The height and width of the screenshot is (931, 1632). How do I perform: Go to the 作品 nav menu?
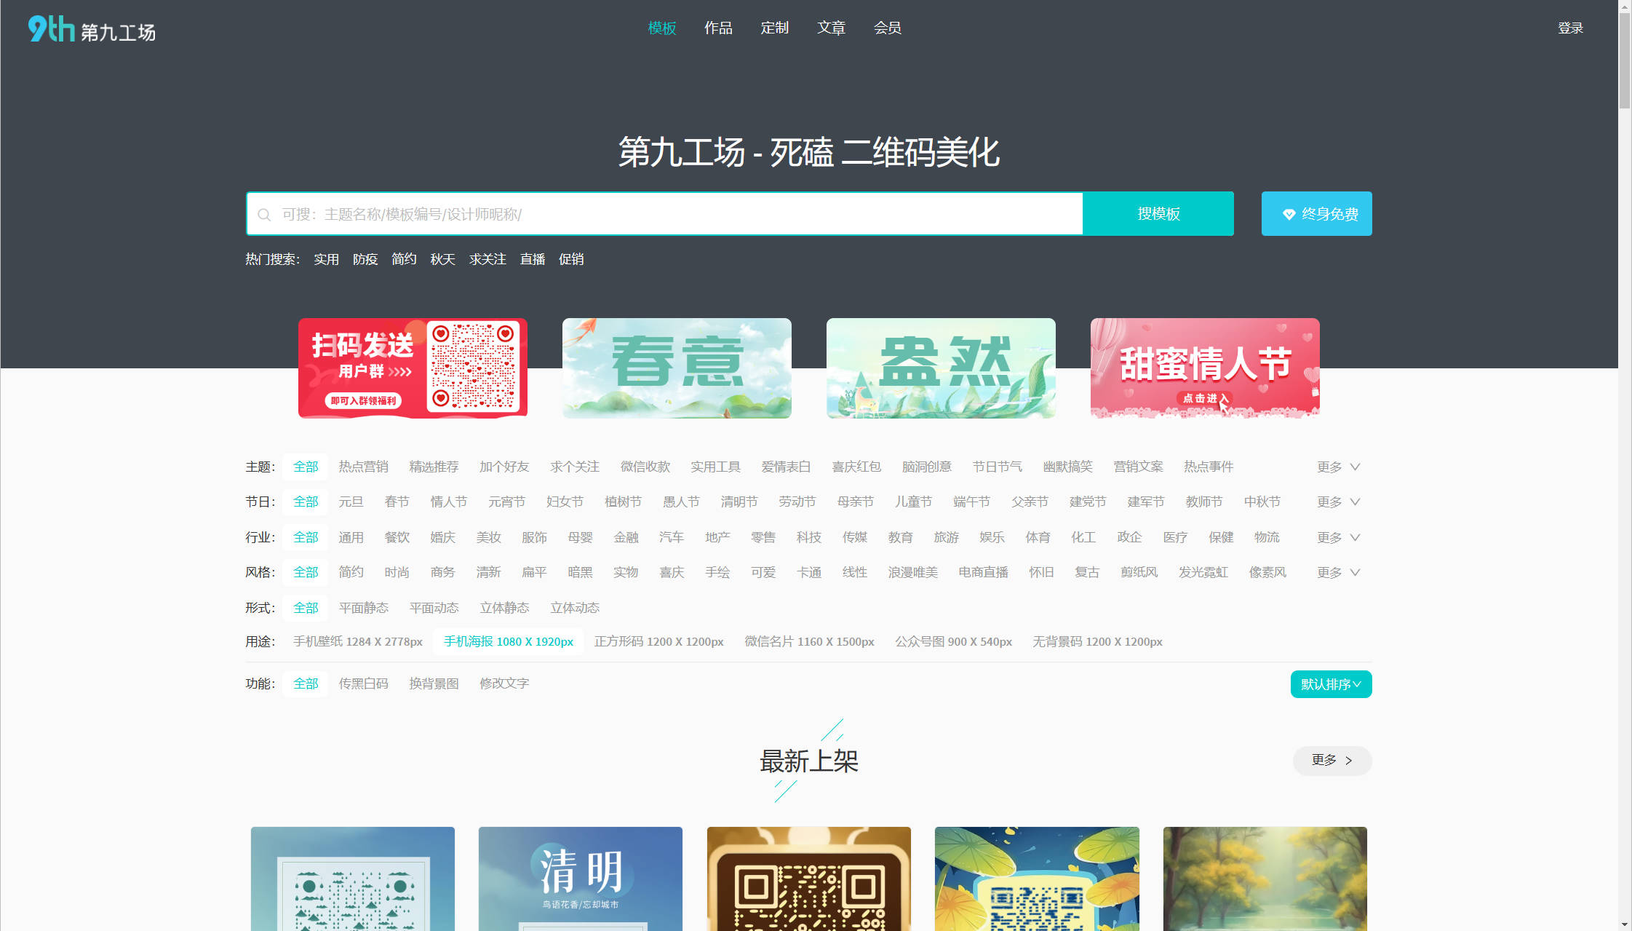[x=717, y=28]
